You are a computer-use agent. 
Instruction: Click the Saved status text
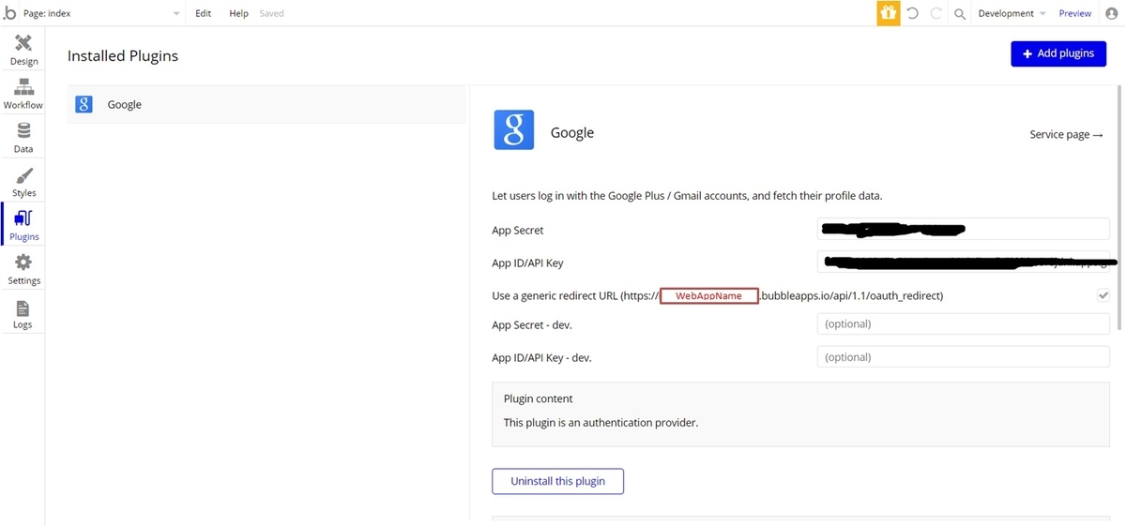[271, 14]
